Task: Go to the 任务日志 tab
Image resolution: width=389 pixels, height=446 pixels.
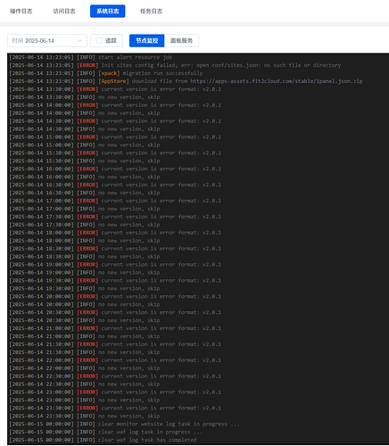Action: pos(151,12)
